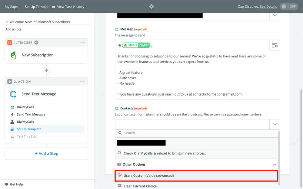Click the plus icon between steps
The image size is (303, 189).
tap(46, 70)
